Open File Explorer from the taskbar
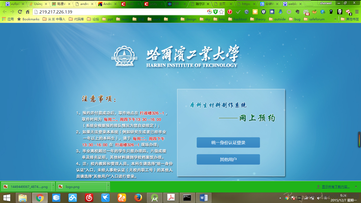 click(x=23, y=198)
